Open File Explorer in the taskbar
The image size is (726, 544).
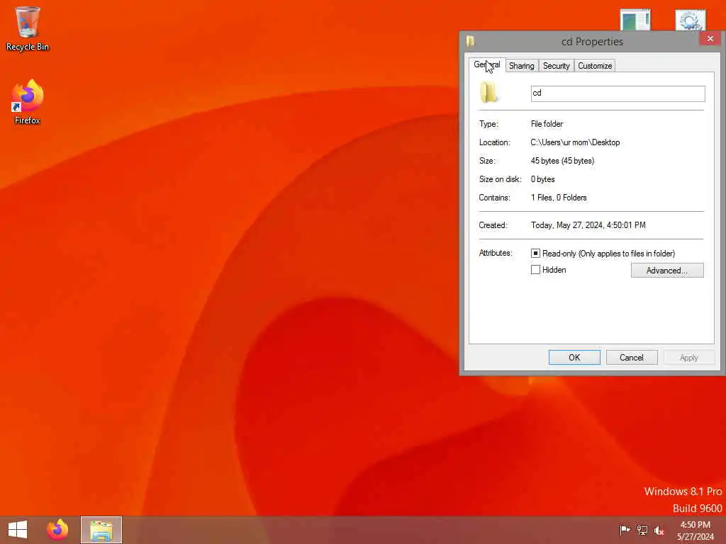[x=101, y=530]
